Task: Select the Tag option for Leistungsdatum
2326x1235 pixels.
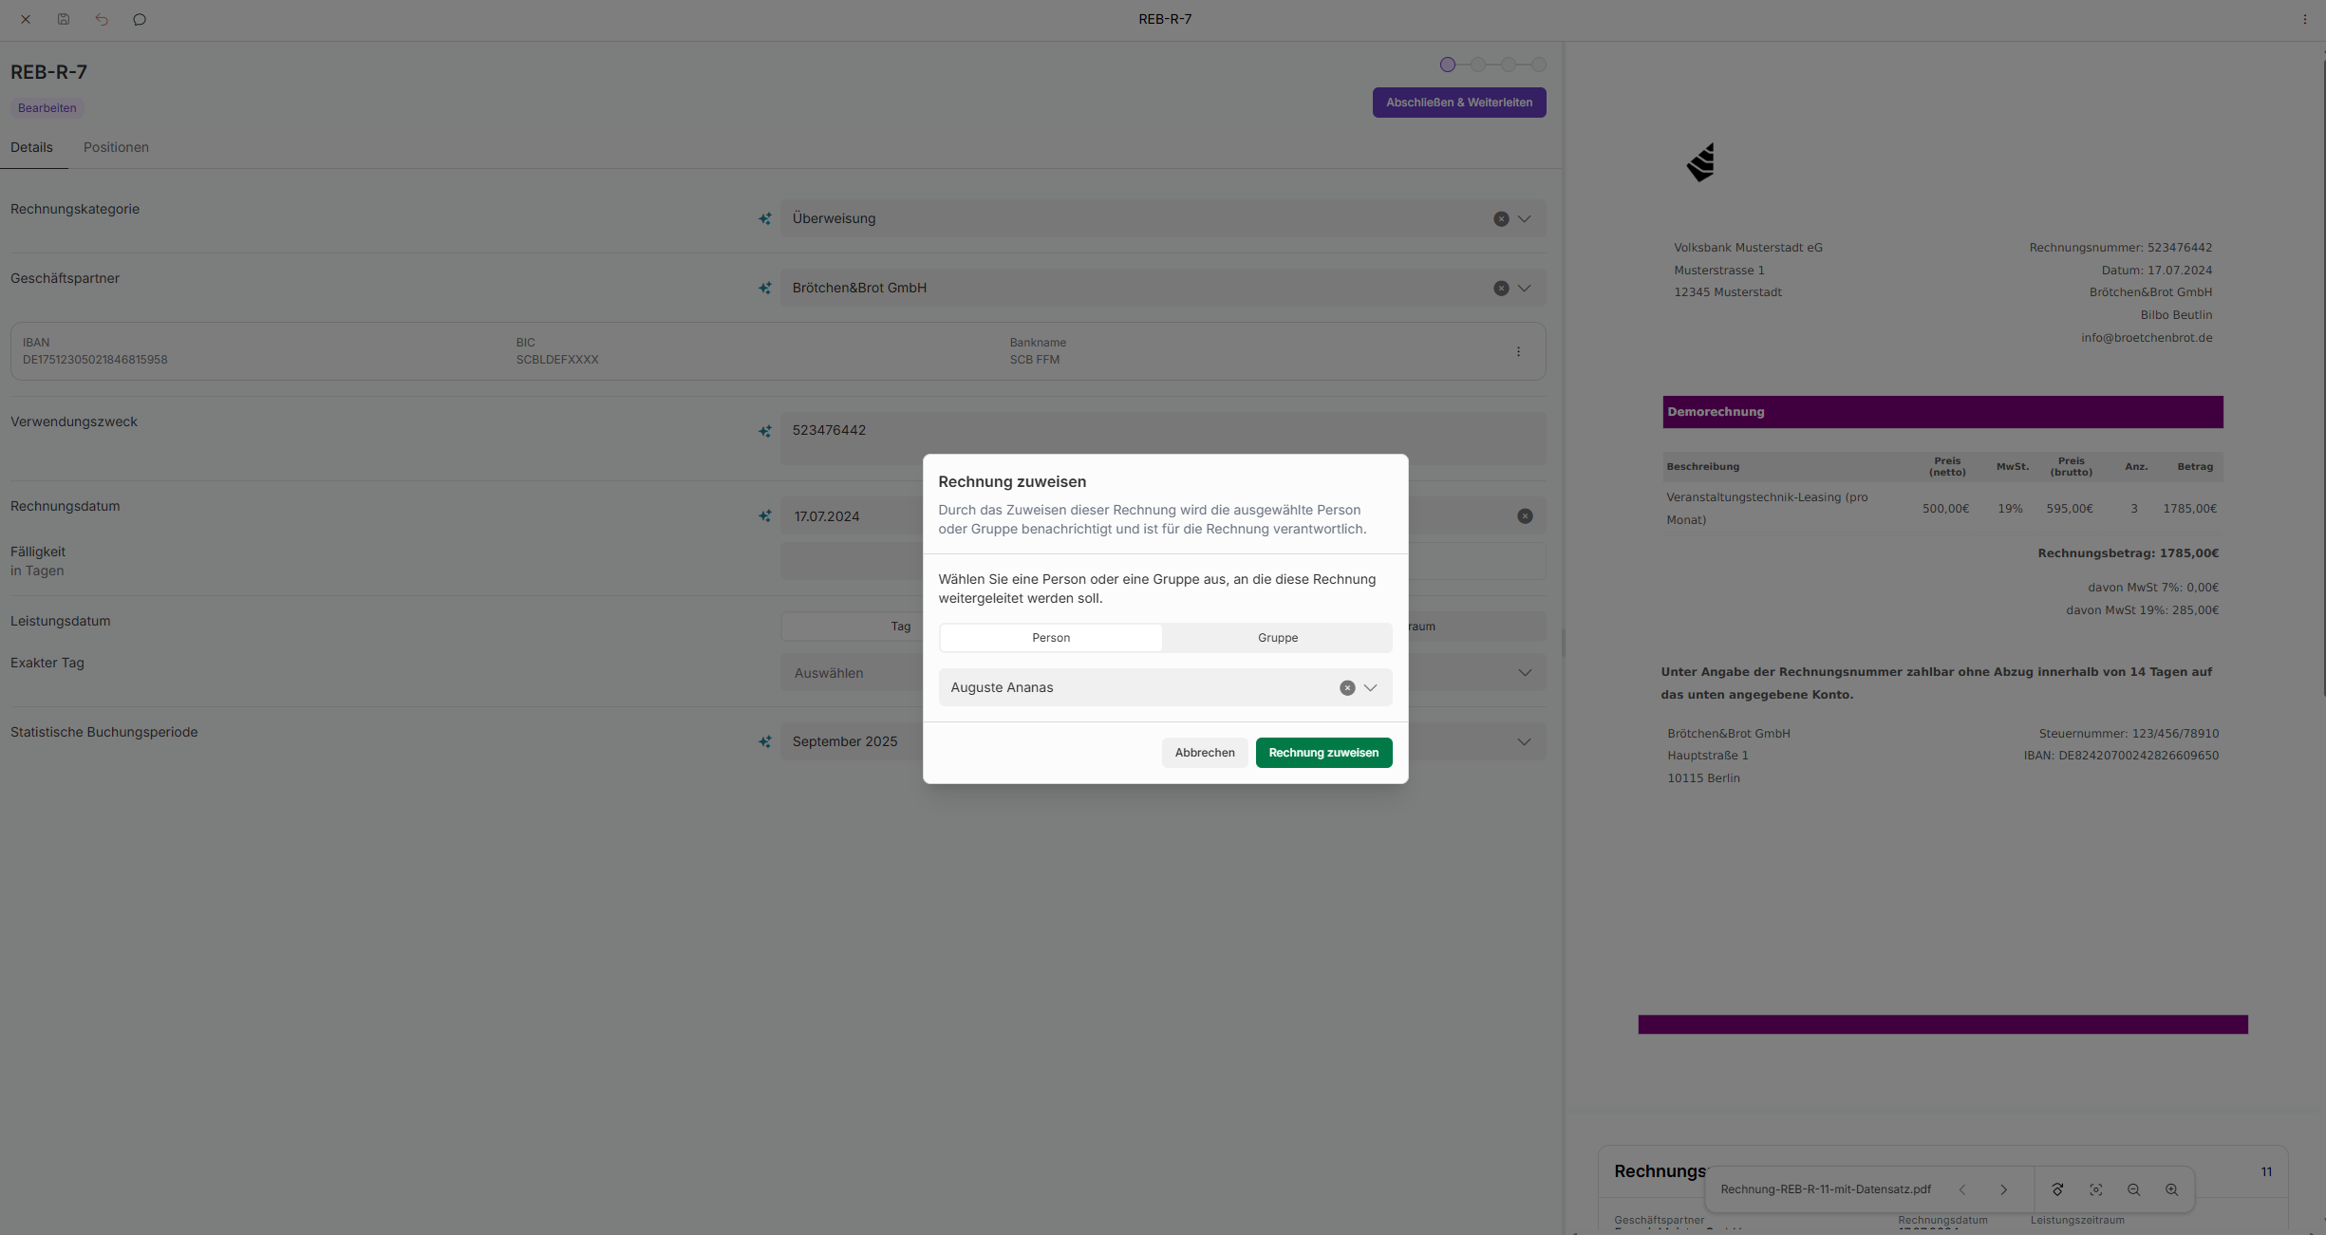Action: [x=900, y=627]
